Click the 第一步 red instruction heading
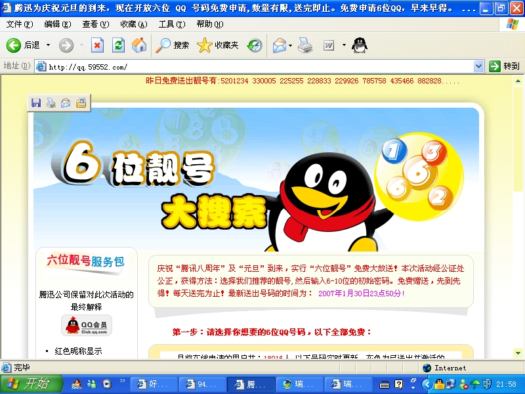 click(272, 332)
